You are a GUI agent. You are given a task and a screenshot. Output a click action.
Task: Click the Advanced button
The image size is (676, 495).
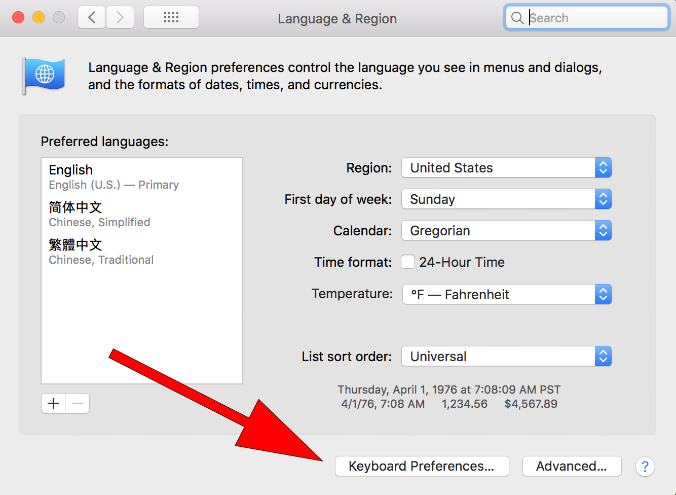tap(572, 466)
